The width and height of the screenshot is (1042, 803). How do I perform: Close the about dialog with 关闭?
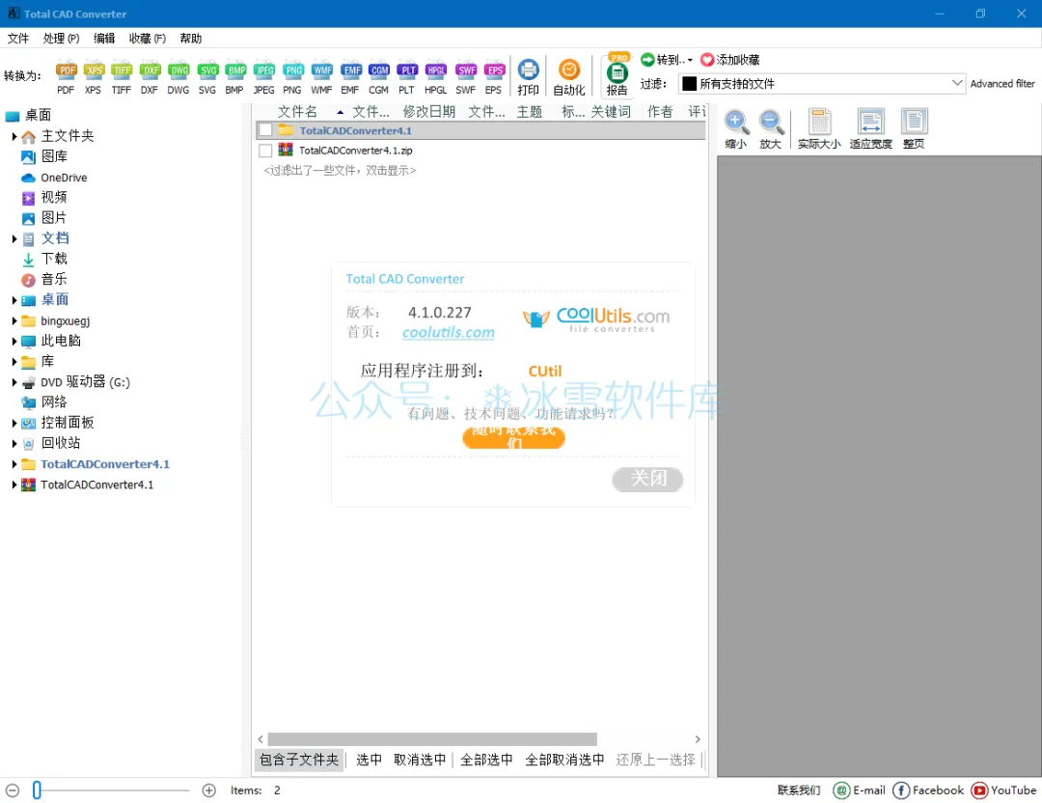(648, 479)
